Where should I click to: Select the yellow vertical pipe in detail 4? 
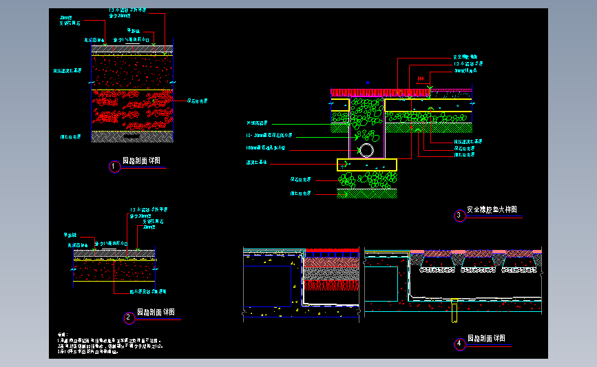click(454, 311)
